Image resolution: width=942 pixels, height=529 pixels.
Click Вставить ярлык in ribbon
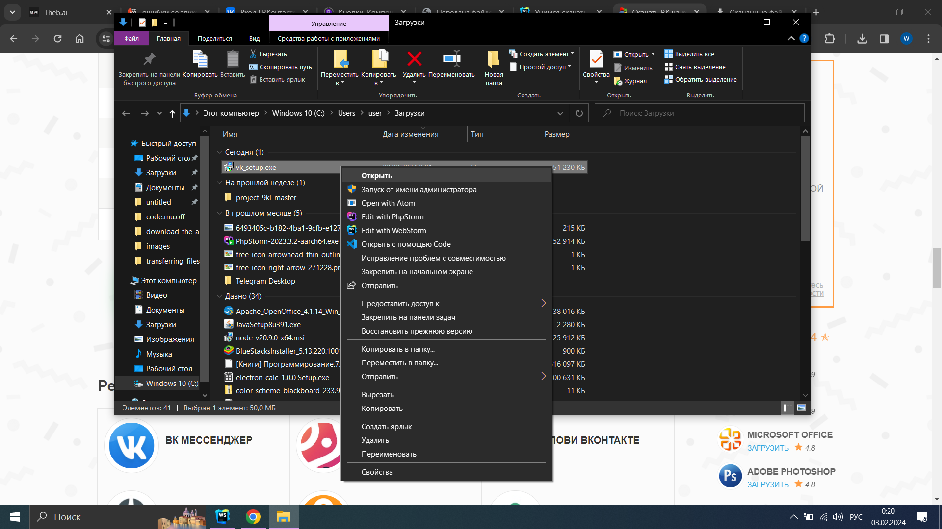[x=277, y=80]
